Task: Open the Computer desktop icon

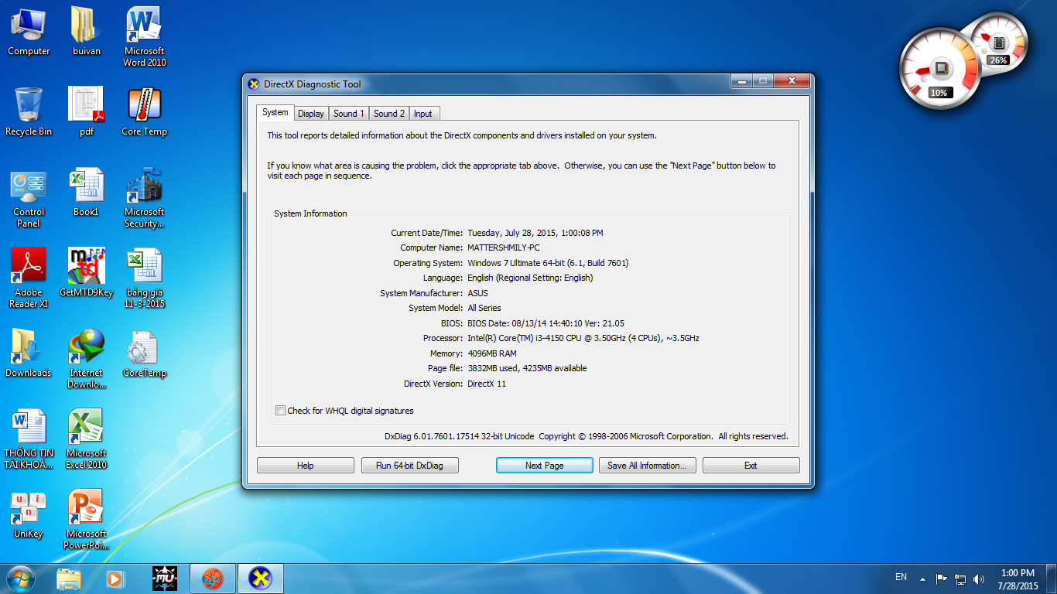Action: [x=29, y=31]
